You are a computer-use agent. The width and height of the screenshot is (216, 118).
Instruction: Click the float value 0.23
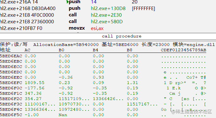click(x=64, y=83)
